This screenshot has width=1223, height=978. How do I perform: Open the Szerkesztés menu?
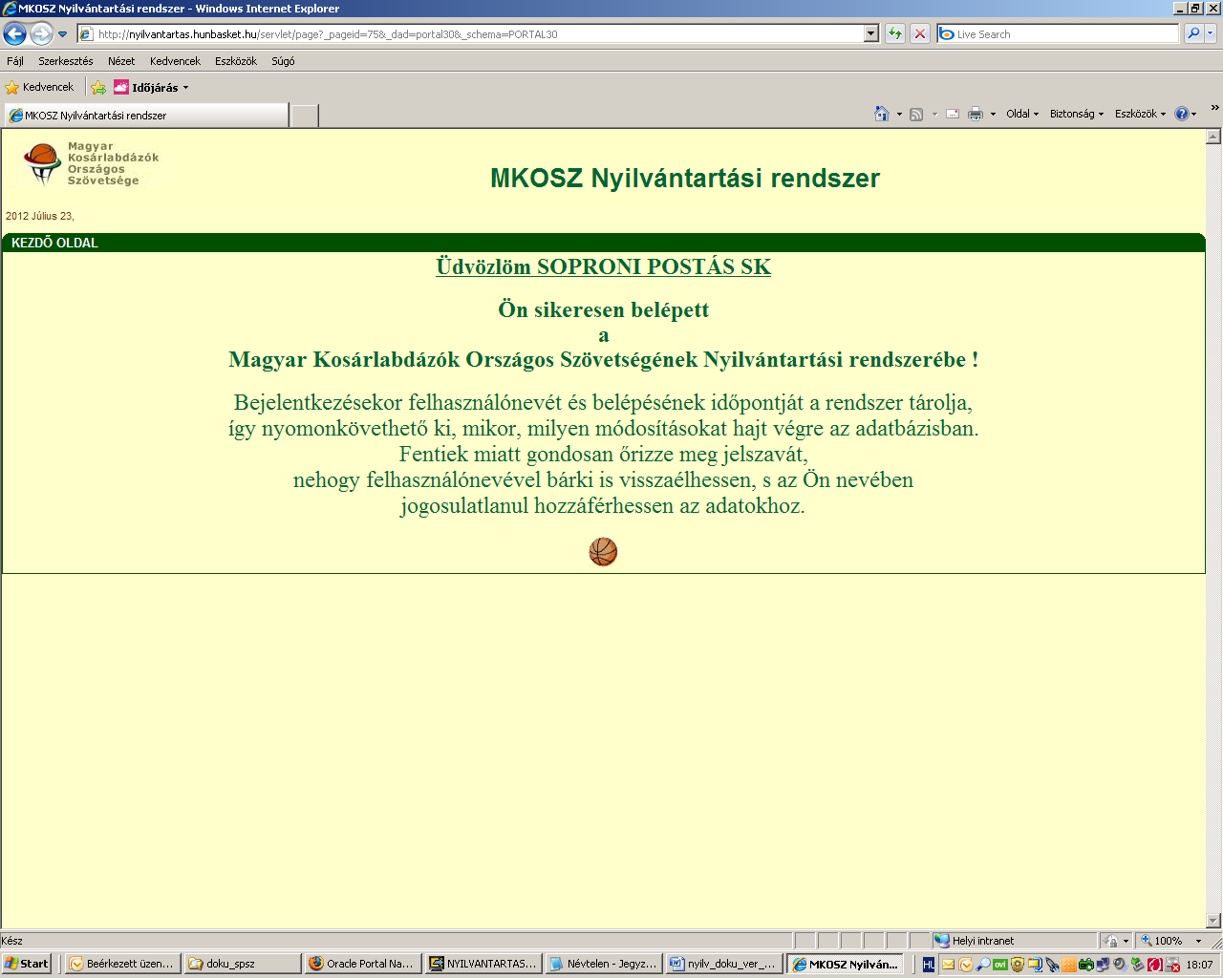[x=66, y=61]
